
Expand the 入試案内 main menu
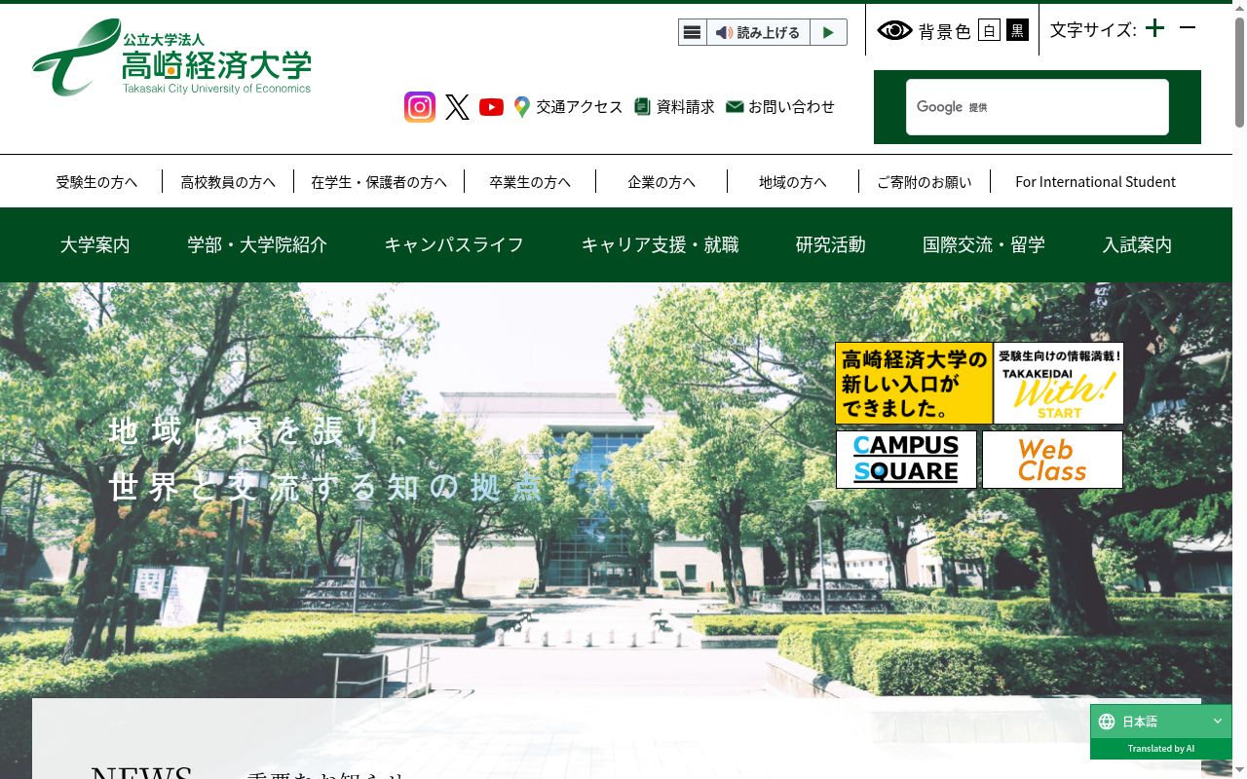pos(1137,245)
